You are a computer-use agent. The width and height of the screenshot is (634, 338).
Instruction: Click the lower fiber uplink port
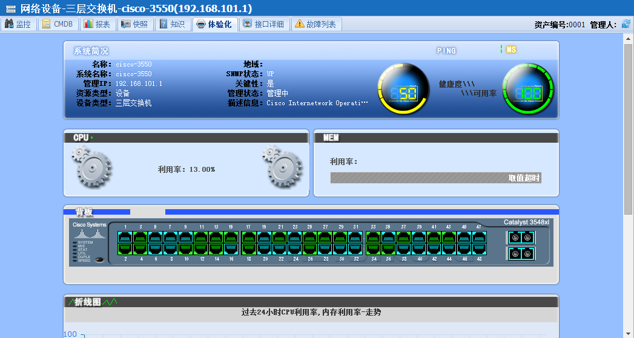pos(521,253)
